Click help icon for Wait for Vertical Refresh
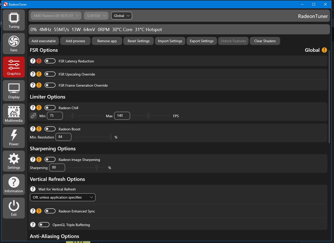This screenshot has height=243, width=334. click(x=33, y=189)
